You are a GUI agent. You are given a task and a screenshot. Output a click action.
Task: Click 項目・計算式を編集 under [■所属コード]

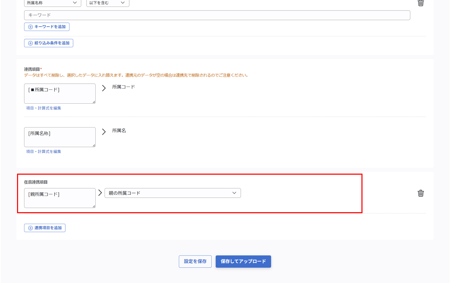[x=44, y=108]
